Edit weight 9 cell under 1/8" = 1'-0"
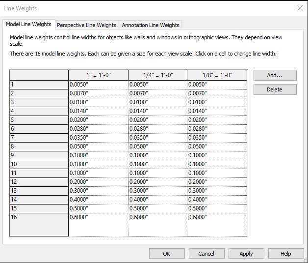 point(217,155)
